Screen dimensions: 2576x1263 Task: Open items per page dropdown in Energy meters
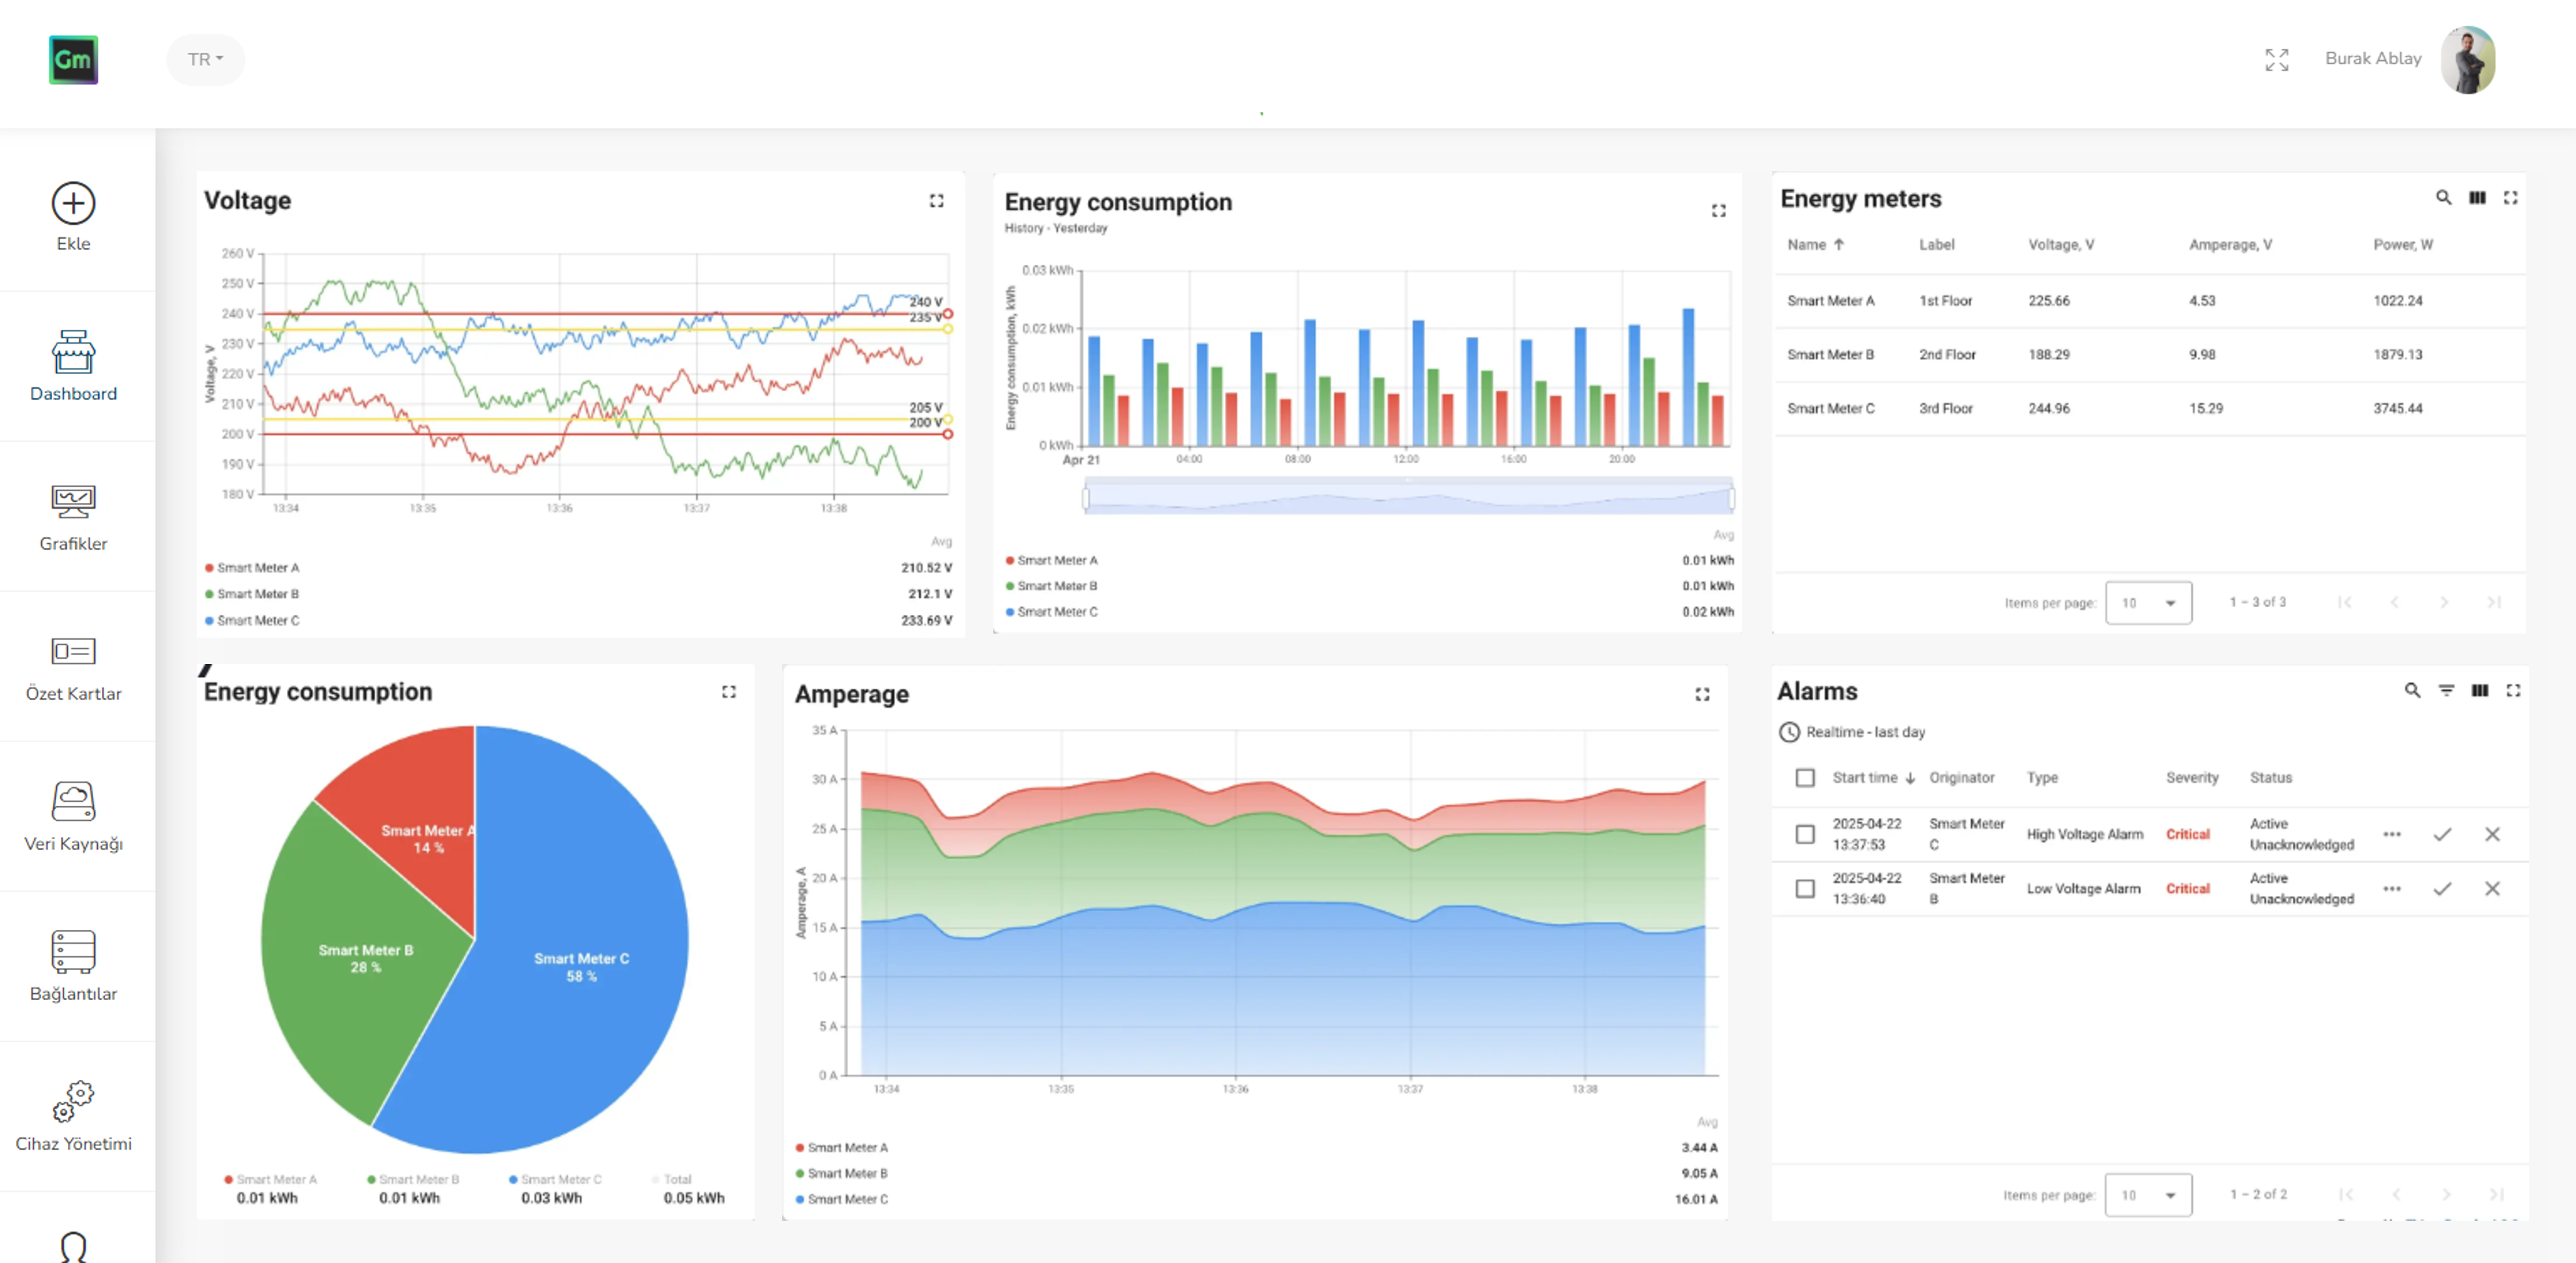pyautogui.click(x=2148, y=602)
